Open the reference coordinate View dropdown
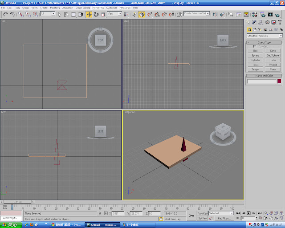This screenshot has width=285, height=228. pos(114,14)
